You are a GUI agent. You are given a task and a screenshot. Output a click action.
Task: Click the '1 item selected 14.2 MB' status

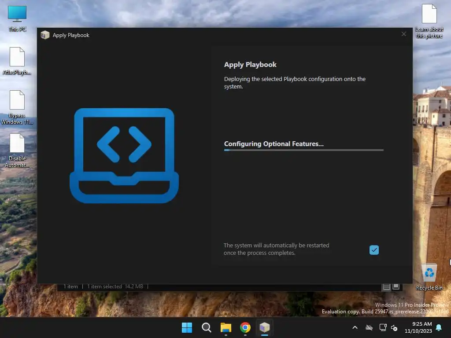[115, 287]
